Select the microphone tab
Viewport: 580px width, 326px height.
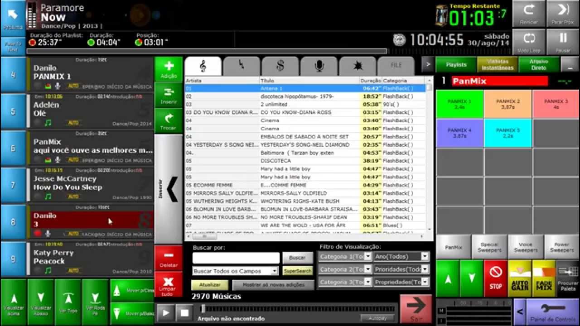[319, 66]
